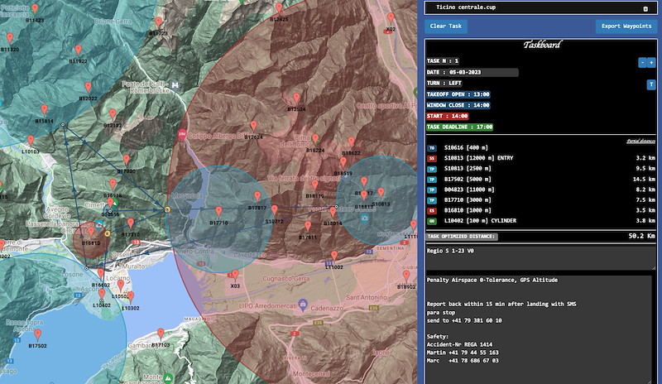The width and height of the screenshot is (662, 384).
Task: Click the TURN : LEFT label
Action: (x=444, y=84)
